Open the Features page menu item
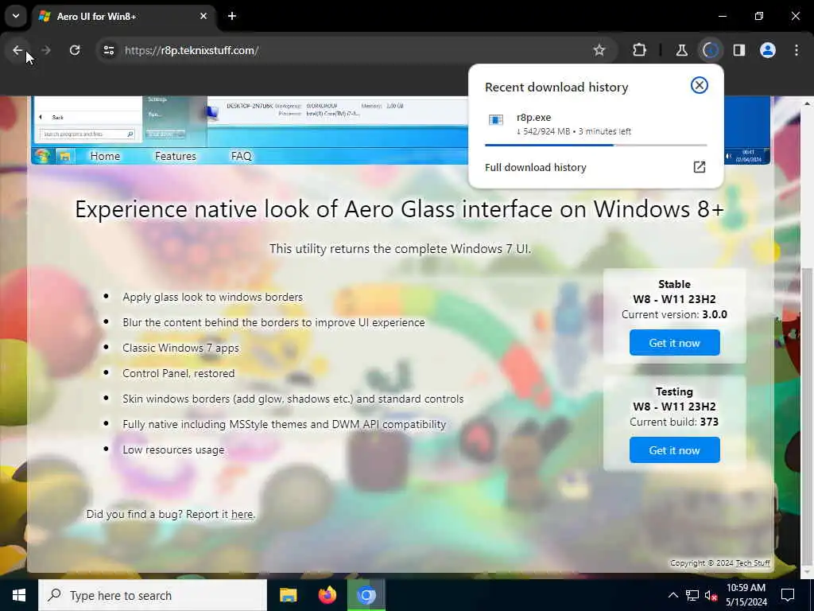This screenshot has width=814, height=611. tap(176, 156)
